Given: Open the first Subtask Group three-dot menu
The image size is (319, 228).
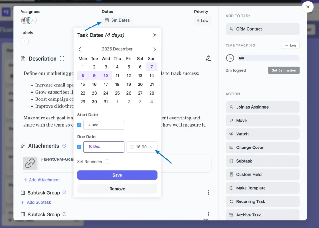Looking at the screenshot, I should [208, 193].
